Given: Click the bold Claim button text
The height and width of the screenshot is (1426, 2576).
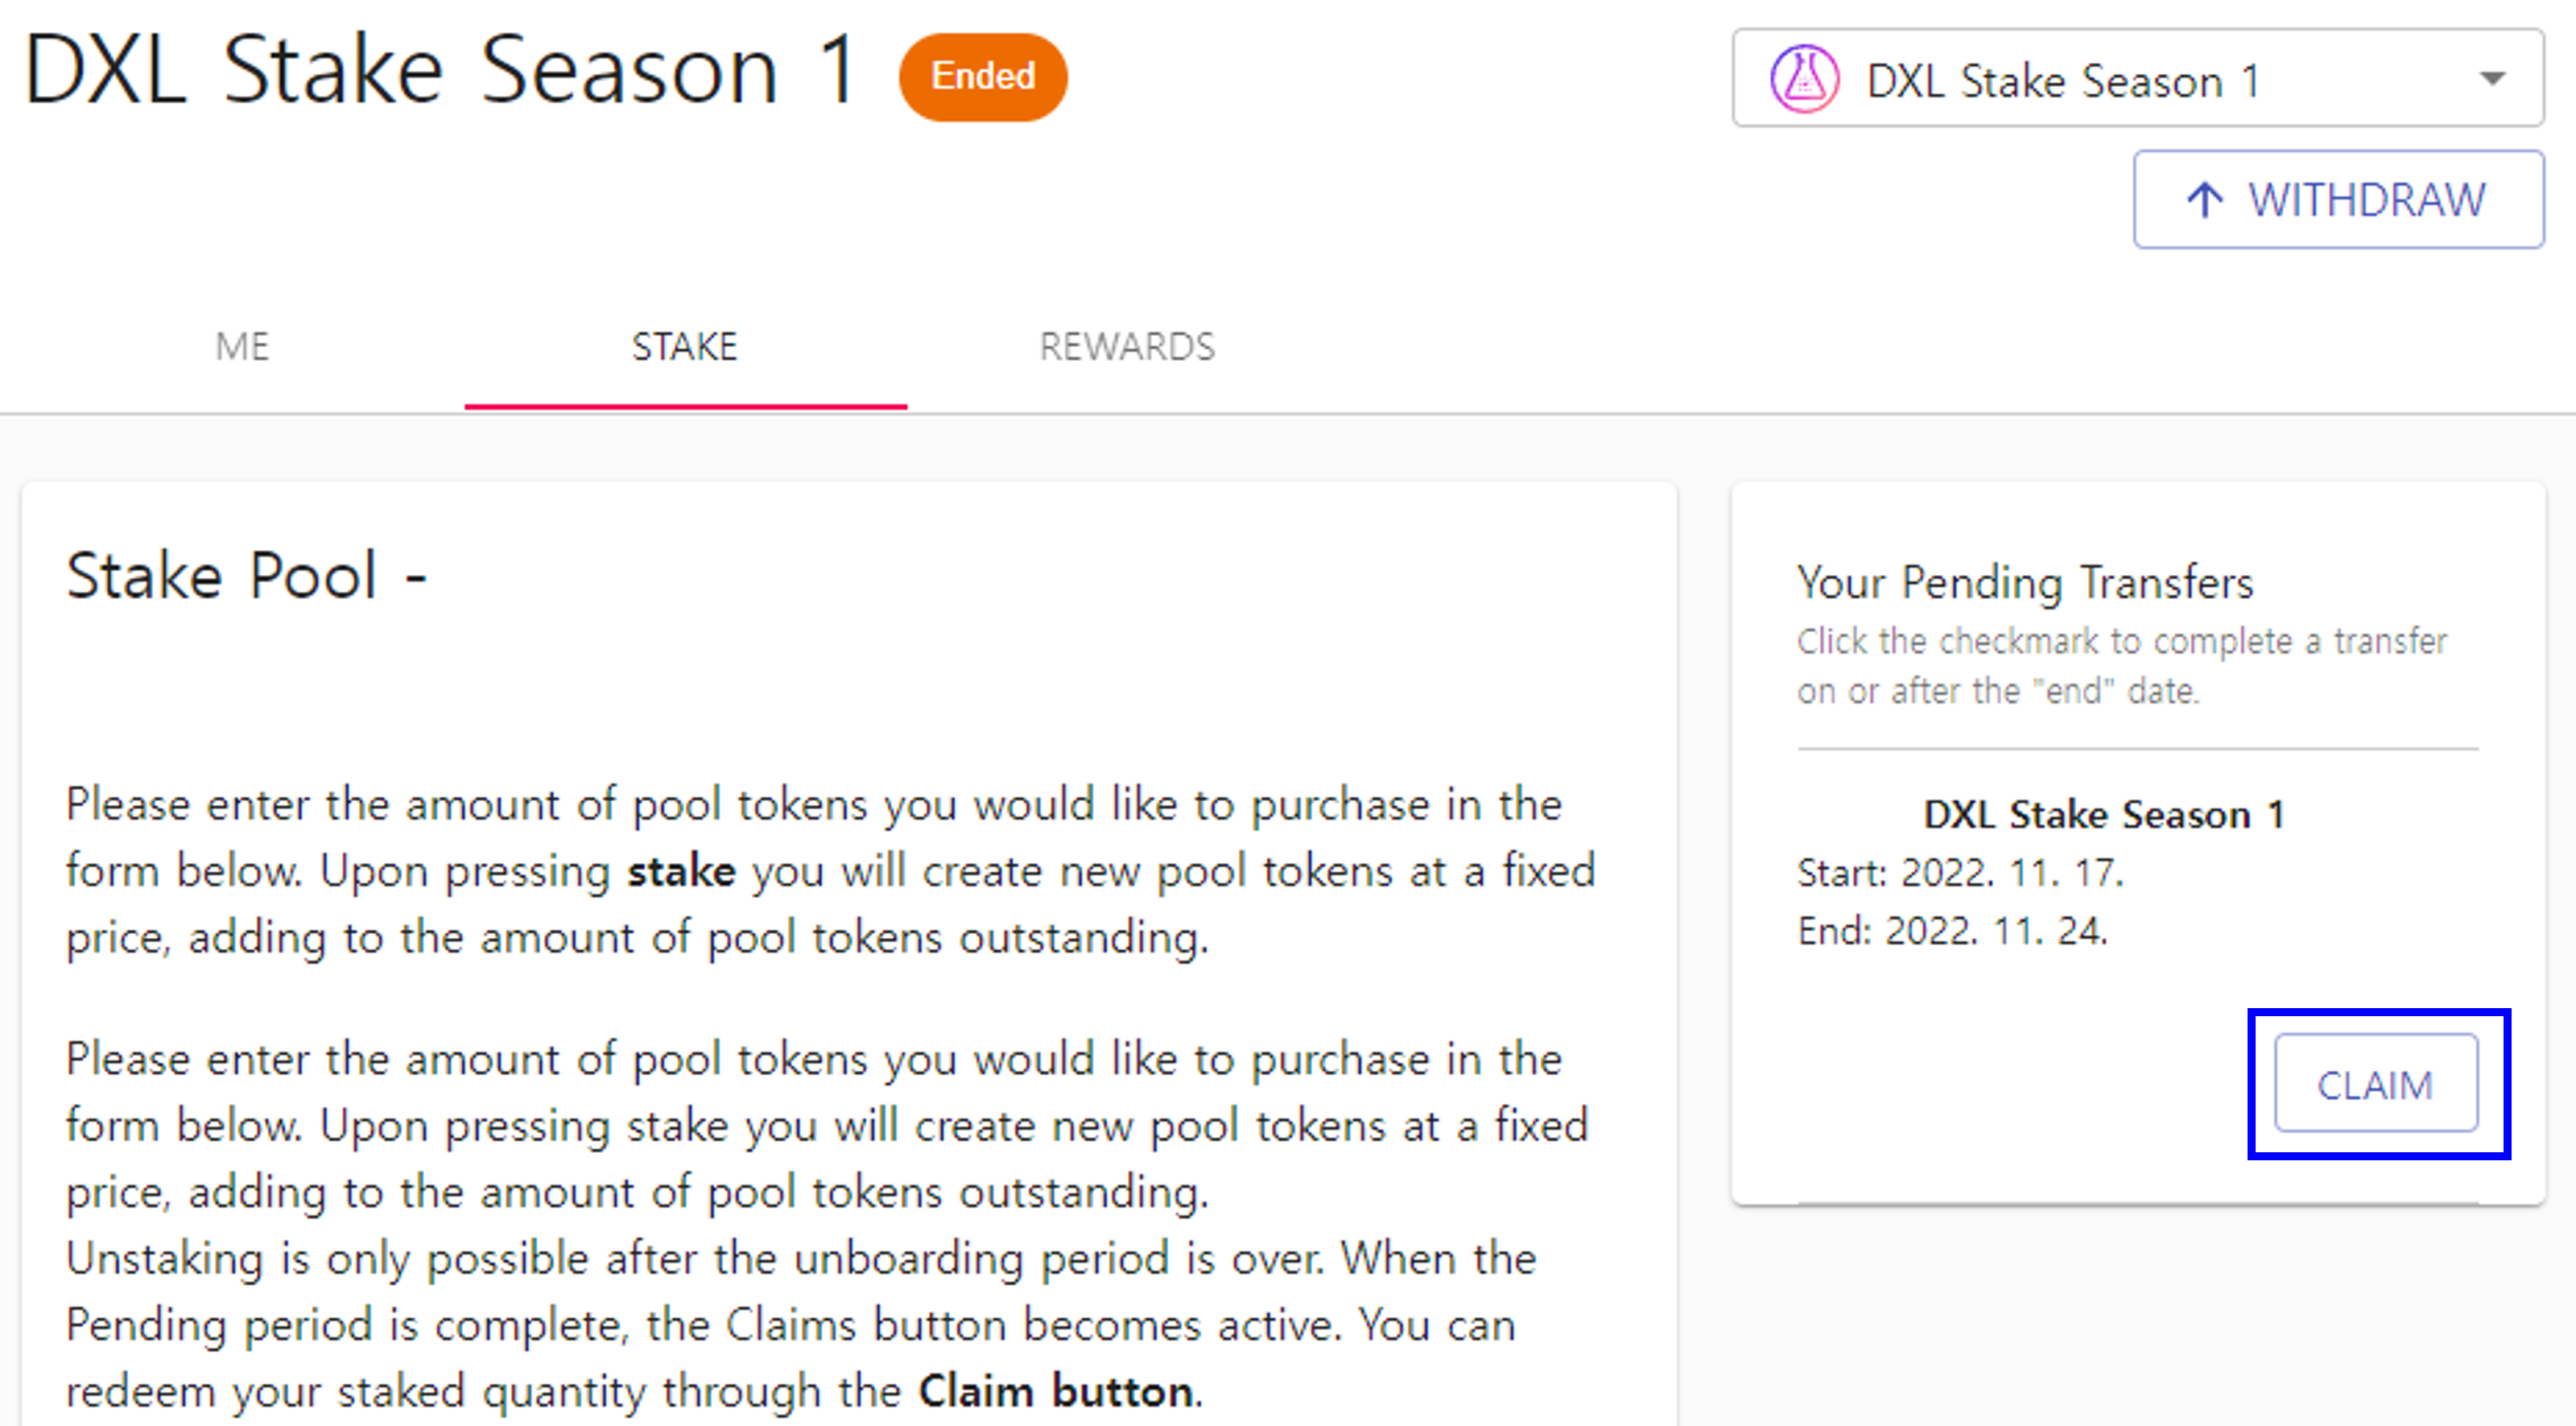Looking at the screenshot, I should point(1056,1391).
